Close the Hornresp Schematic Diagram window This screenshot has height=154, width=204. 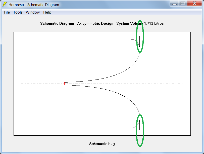click(194, 4)
